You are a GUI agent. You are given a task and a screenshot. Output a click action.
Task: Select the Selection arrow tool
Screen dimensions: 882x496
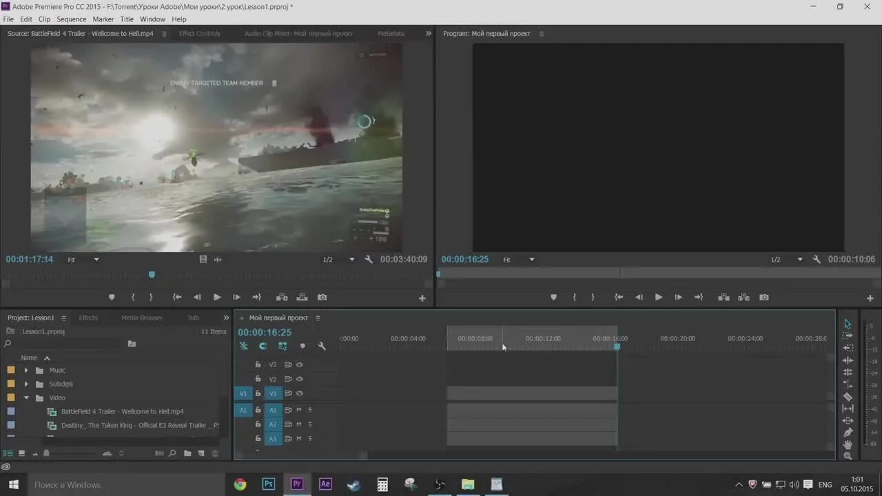tap(848, 324)
